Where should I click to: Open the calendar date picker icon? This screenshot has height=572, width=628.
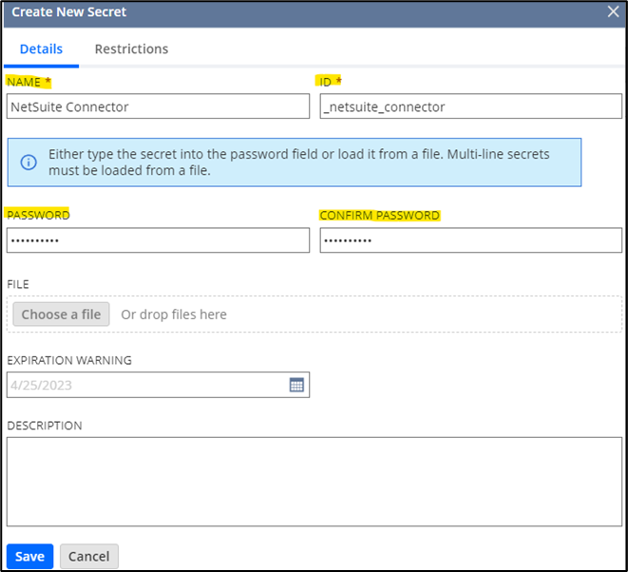[x=296, y=385]
